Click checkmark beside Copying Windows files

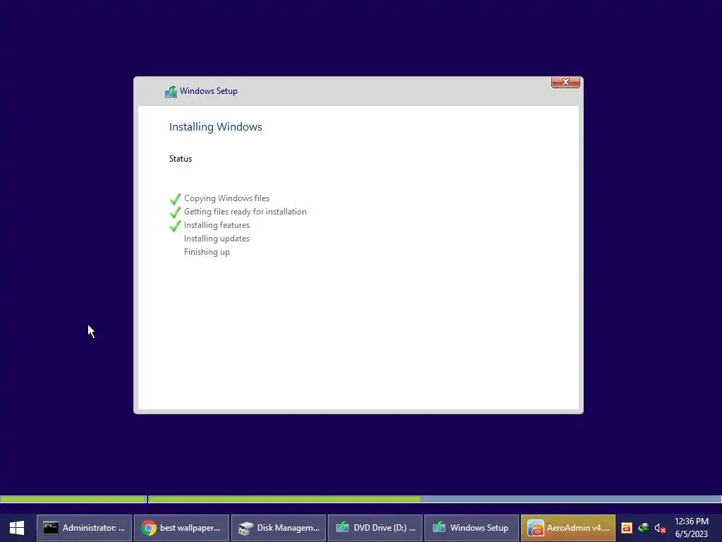[x=175, y=199]
